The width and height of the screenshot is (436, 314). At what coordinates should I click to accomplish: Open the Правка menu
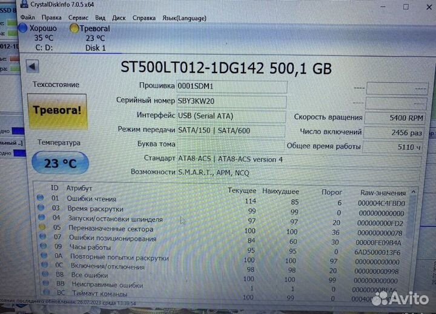(x=51, y=18)
